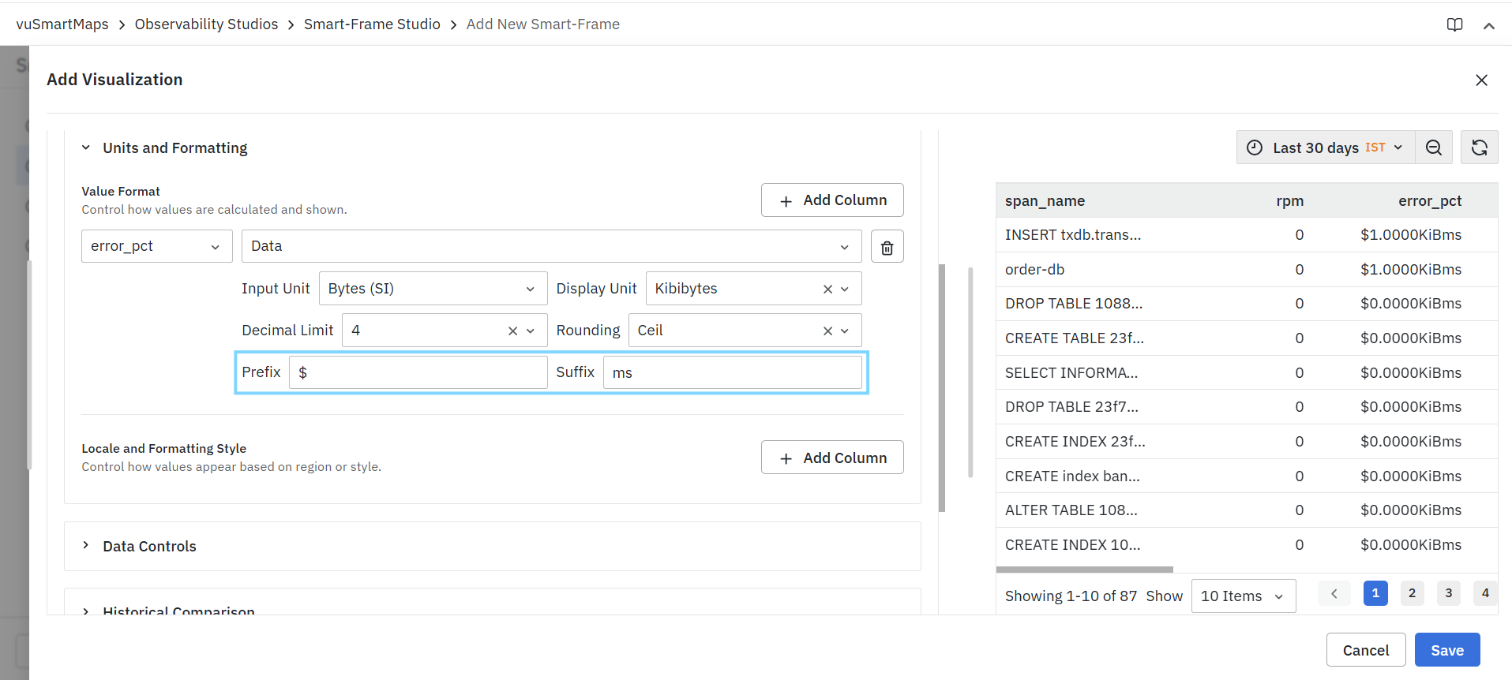Click the zoom out time range icon
The image size is (1512, 680).
[1434, 148]
